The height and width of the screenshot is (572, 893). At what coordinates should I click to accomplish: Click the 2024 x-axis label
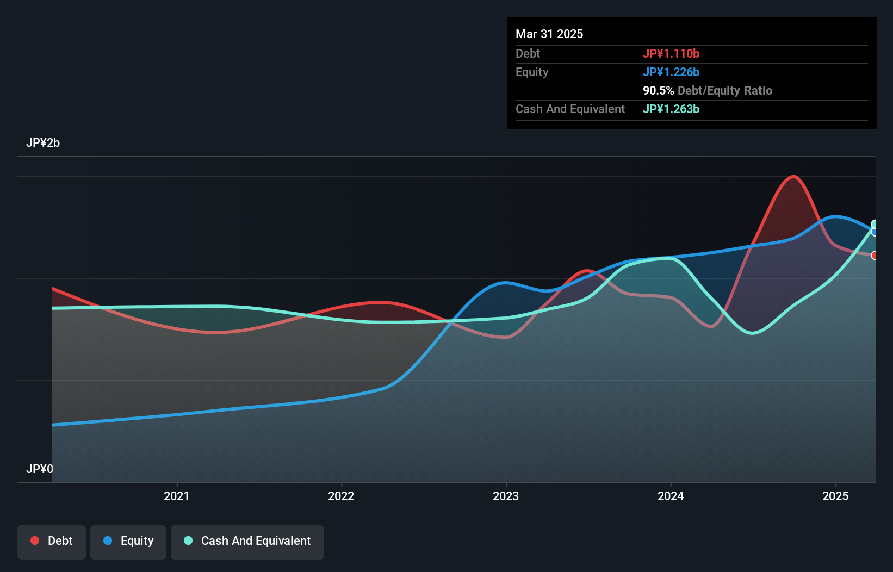[671, 496]
